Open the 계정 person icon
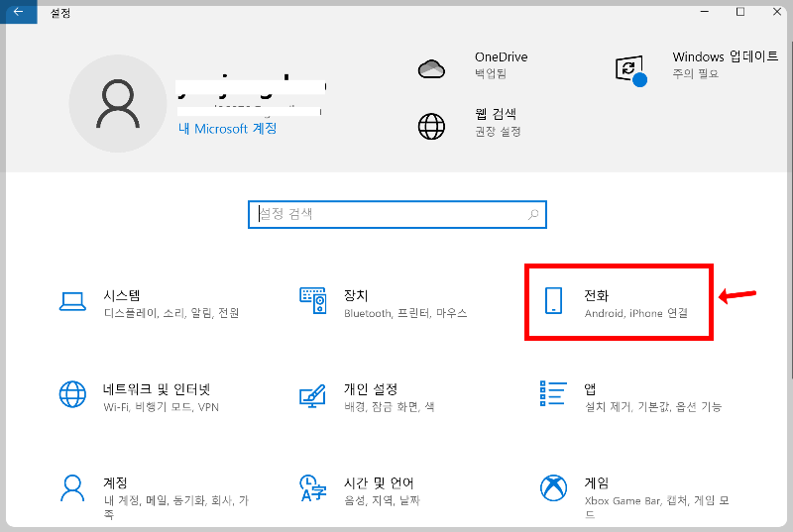 pos(72,488)
